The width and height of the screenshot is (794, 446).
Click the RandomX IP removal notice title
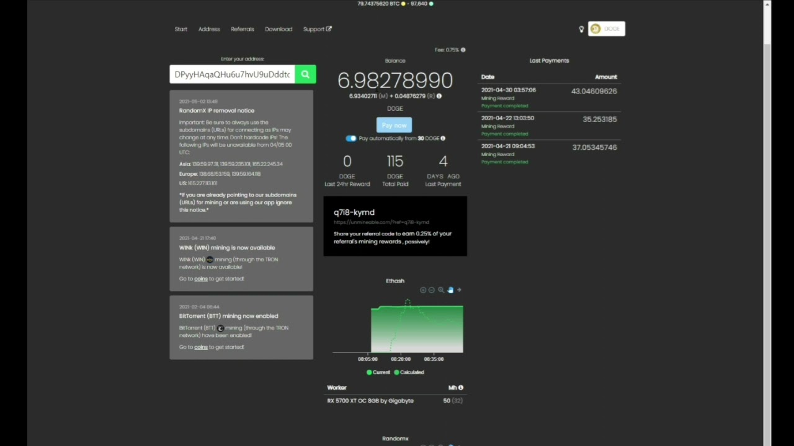[216, 110]
